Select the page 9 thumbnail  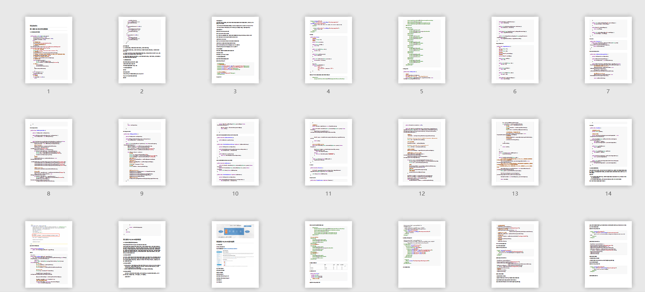click(142, 152)
